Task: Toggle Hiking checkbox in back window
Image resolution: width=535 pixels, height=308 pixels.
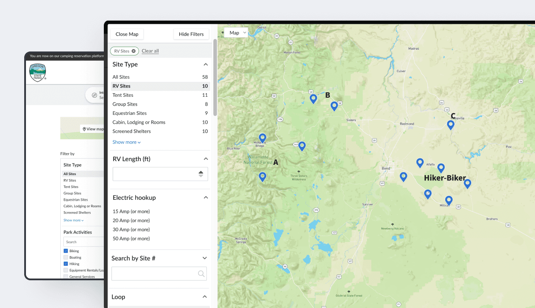Action: 66,264
